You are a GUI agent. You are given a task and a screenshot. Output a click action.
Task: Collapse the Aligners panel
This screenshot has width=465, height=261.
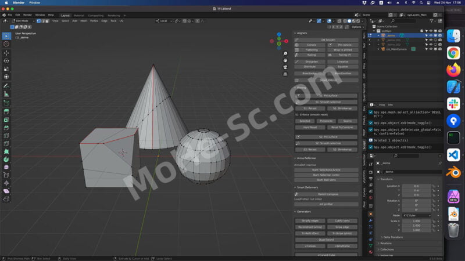coord(295,33)
